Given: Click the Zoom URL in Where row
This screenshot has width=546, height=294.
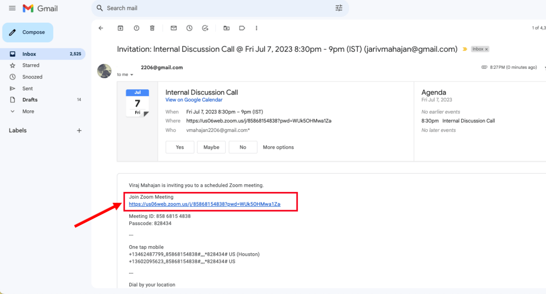Looking at the screenshot, I should [259, 121].
